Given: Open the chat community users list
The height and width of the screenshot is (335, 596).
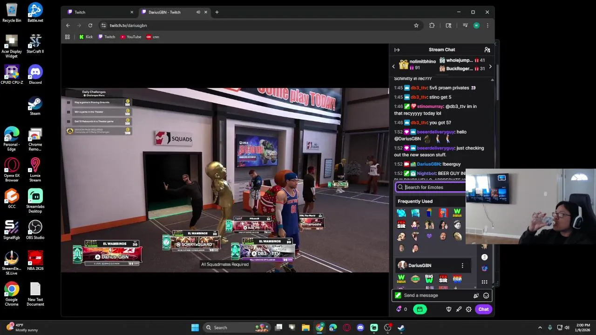Looking at the screenshot, I should click(x=487, y=50).
